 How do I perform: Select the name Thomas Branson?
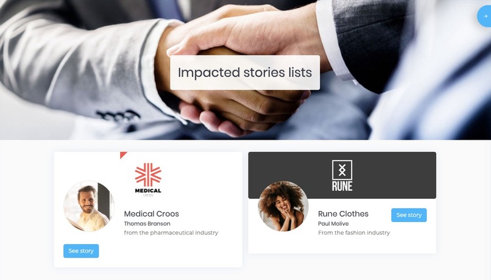click(x=147, y=223)
